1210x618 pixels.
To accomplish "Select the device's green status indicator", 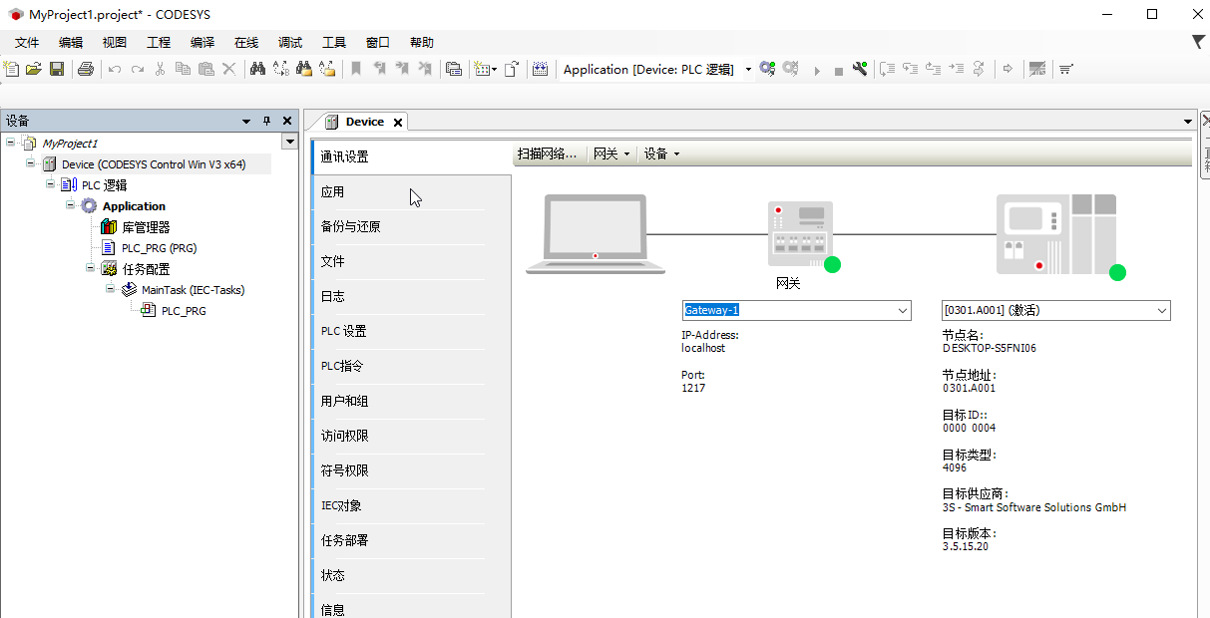I will pyautogui.click(x=1117, y=271).
